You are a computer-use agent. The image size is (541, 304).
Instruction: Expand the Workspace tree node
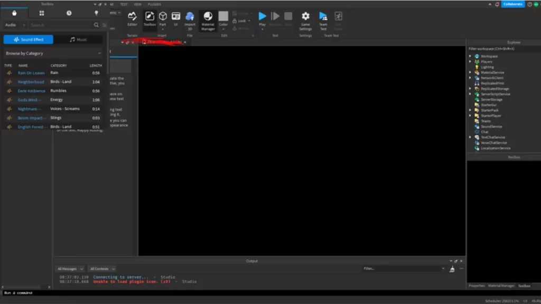(470, 56)
